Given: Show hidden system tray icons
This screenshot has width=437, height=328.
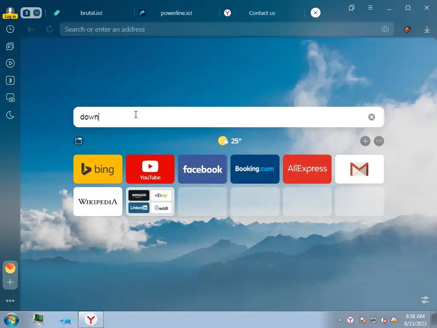Looking at the screenshot, I should (x=340, y=320).
